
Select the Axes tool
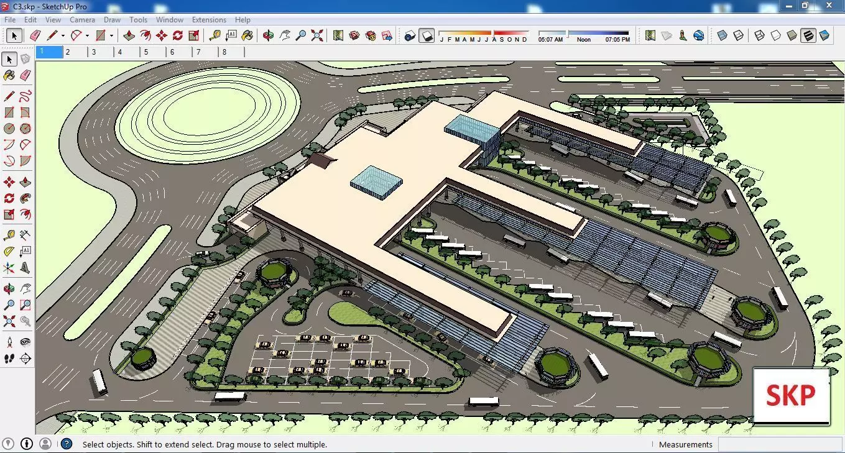(x=9, y=268)
